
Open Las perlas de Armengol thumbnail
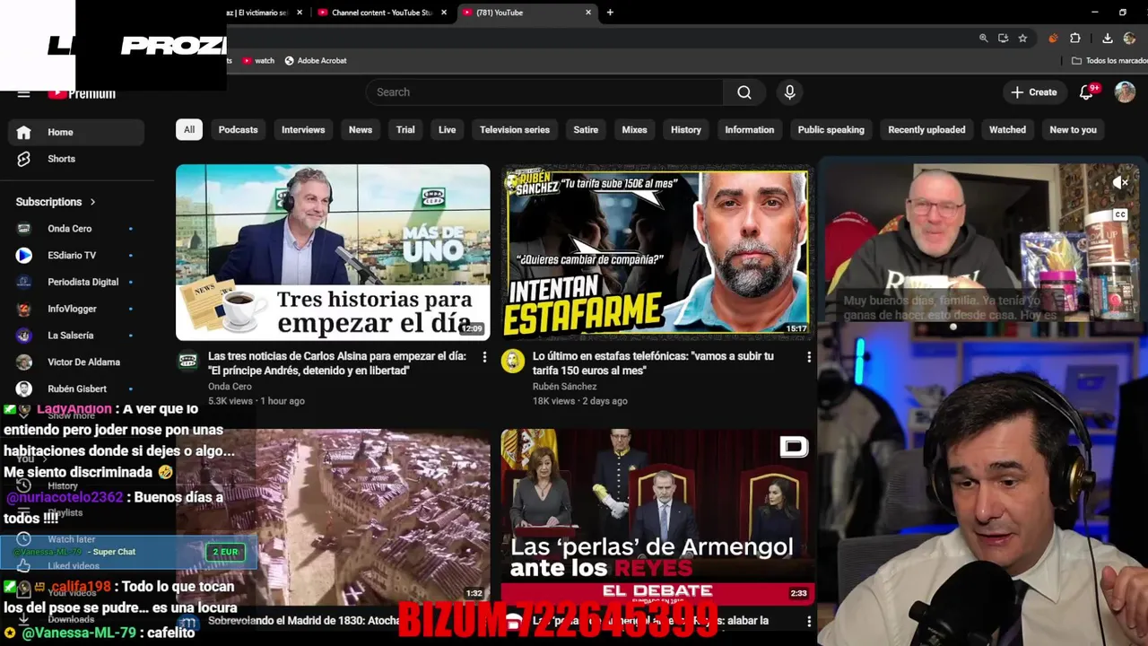[x=657, y=517]
